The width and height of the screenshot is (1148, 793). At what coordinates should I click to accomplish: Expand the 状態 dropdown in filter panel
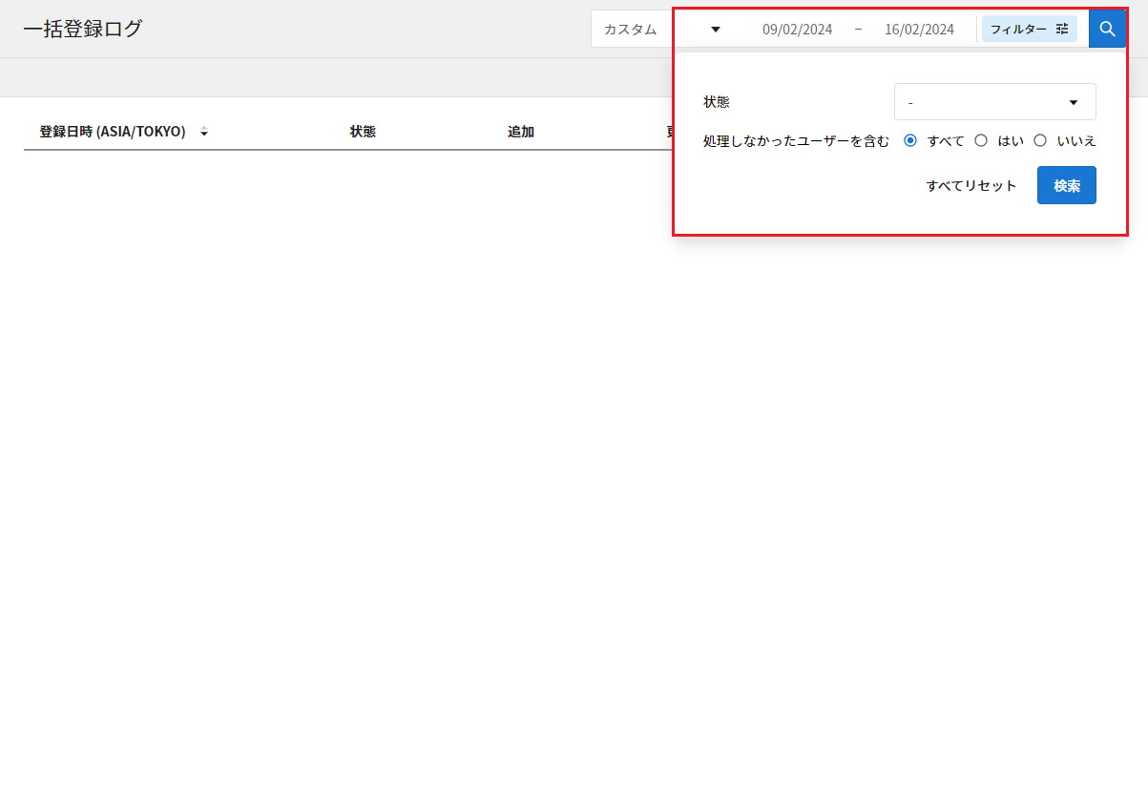994,102
